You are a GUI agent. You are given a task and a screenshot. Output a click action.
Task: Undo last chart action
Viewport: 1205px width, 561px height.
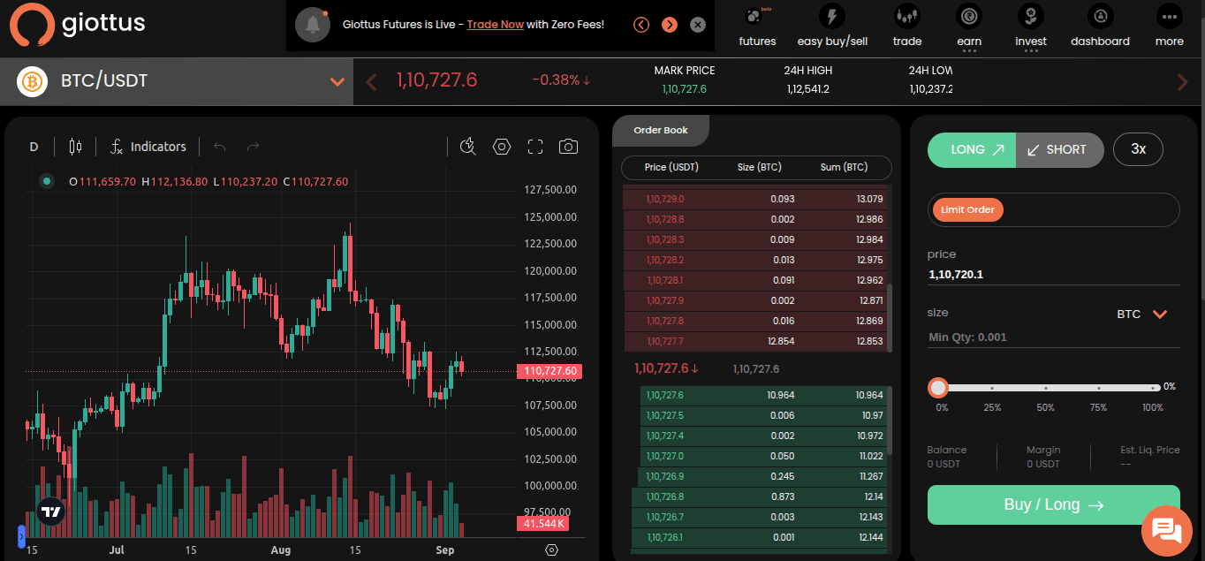220,147
